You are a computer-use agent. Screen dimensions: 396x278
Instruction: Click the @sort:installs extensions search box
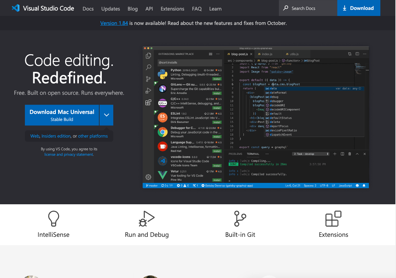click(190, 63)
